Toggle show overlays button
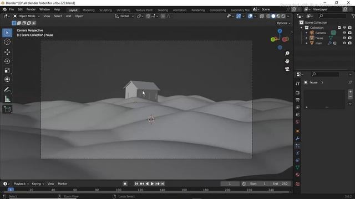This screenshot has width=355, height=199. 250,16
